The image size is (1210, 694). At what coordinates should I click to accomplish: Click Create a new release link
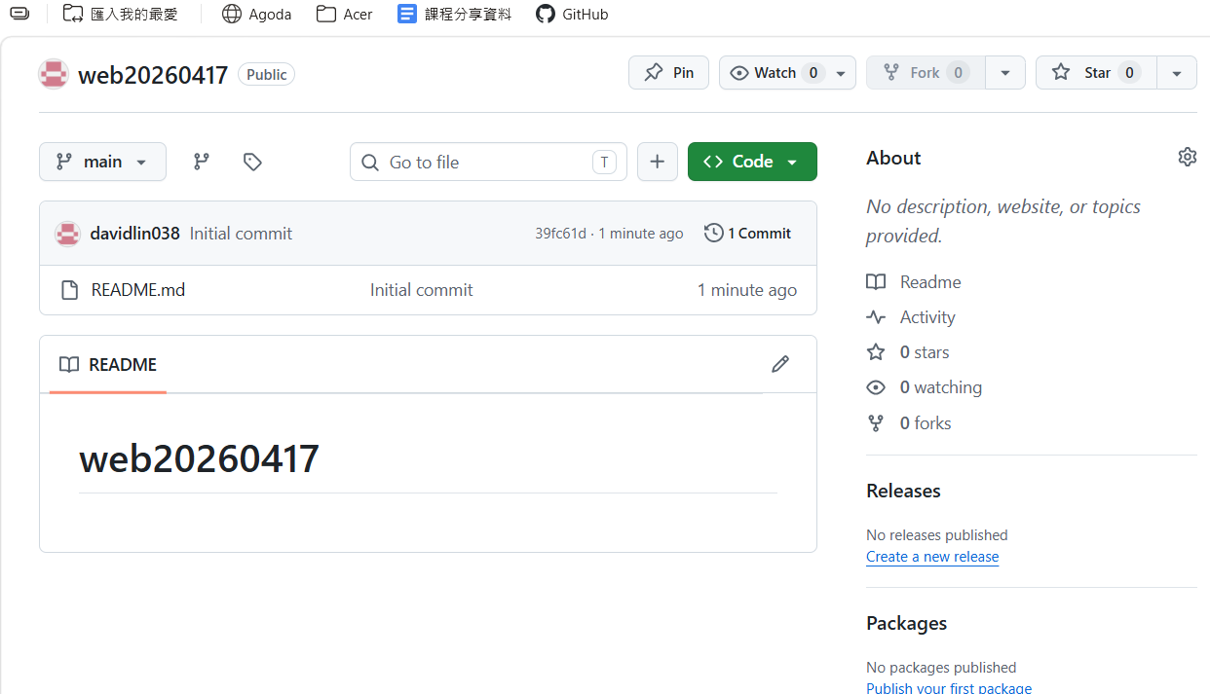tap(932, 557)
